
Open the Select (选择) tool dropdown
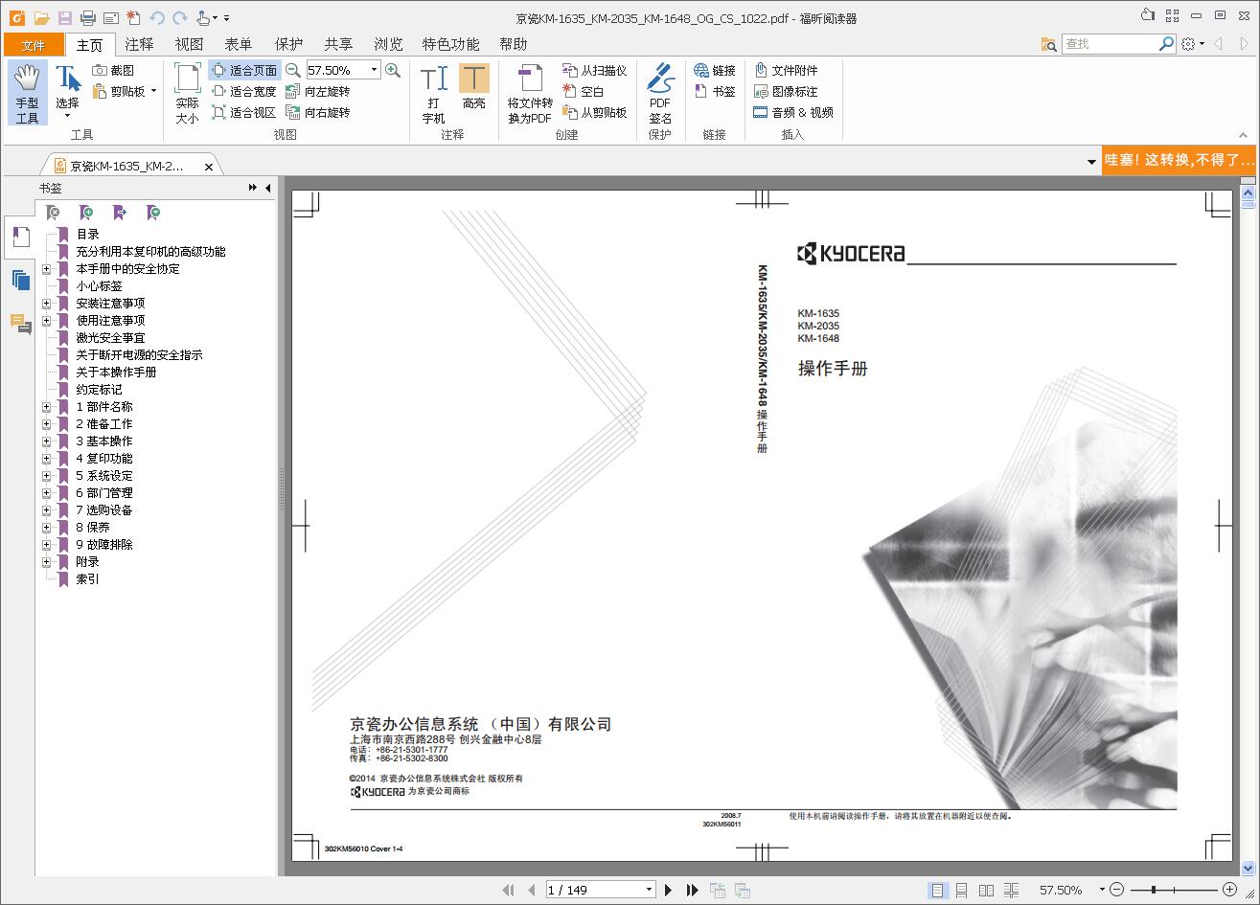pos(67,116)
